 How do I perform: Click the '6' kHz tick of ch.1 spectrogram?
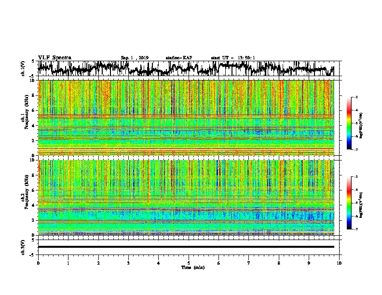click(x=33, y=110)
